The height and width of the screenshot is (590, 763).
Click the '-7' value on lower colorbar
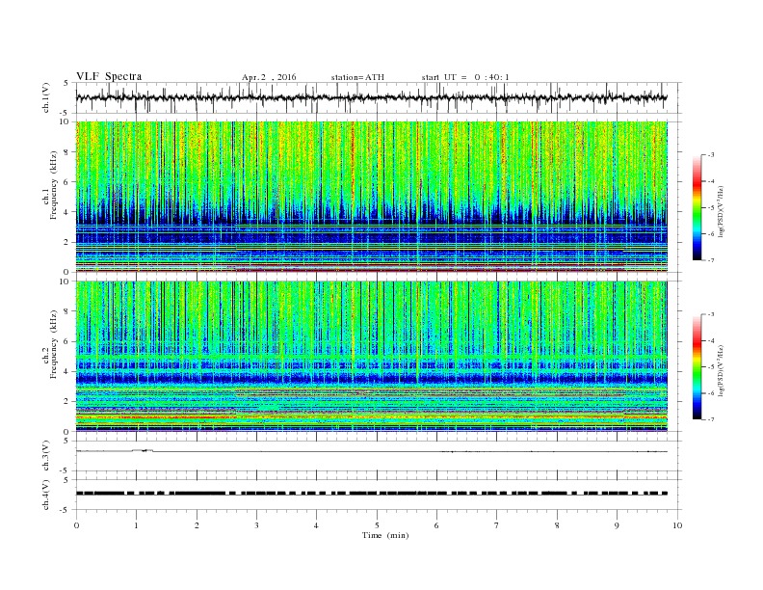pyautogui.click(x=711, y=419)
